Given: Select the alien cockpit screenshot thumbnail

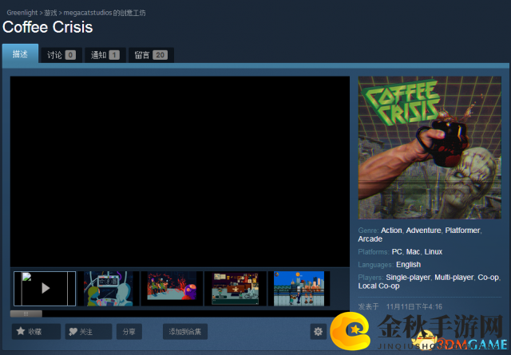Looking at the screenshot, I should point(109,289).
